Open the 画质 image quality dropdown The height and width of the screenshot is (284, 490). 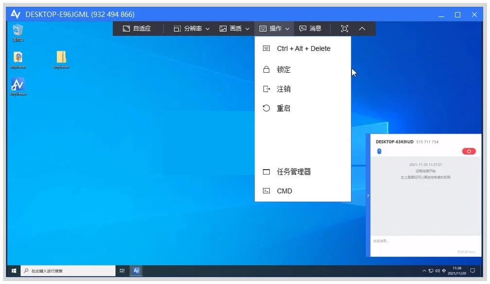pos(234,29)
